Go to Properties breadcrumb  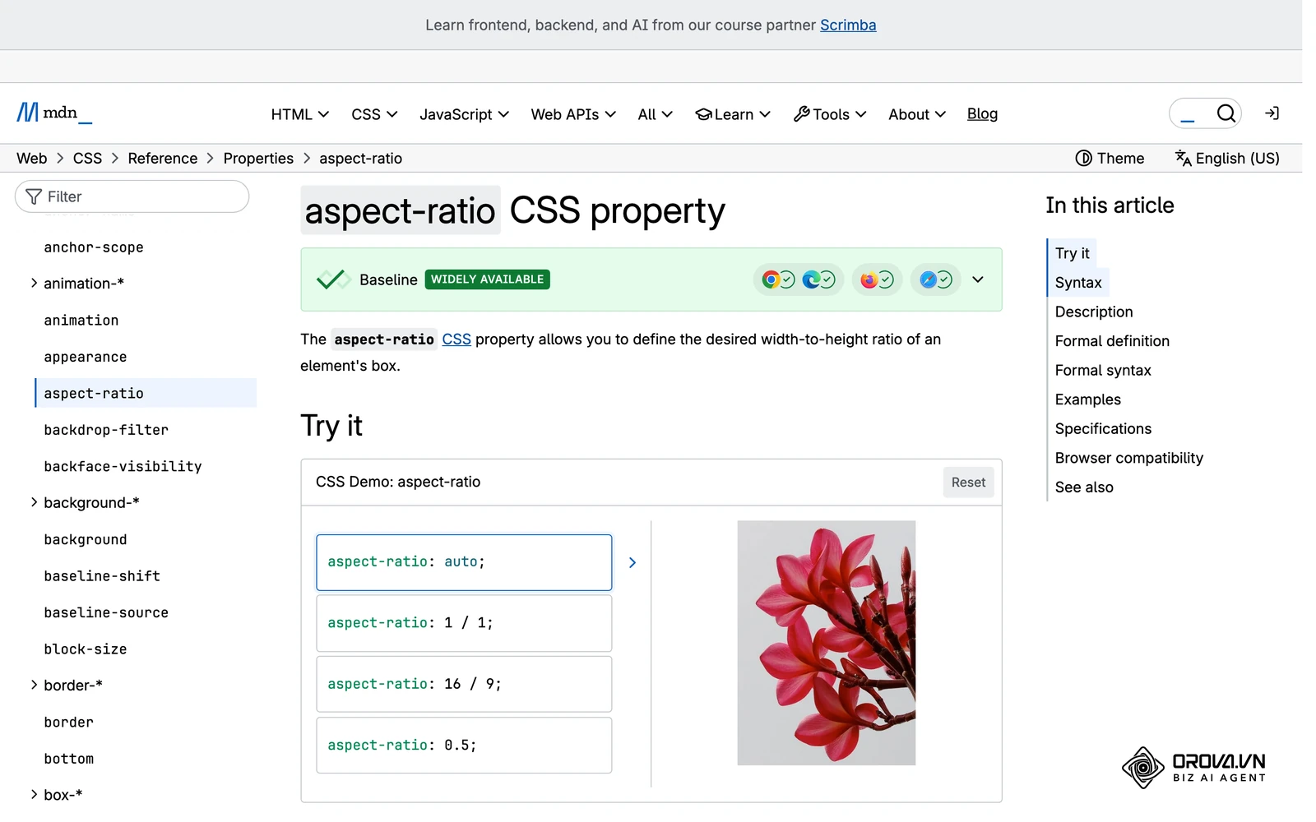point(258,158)
